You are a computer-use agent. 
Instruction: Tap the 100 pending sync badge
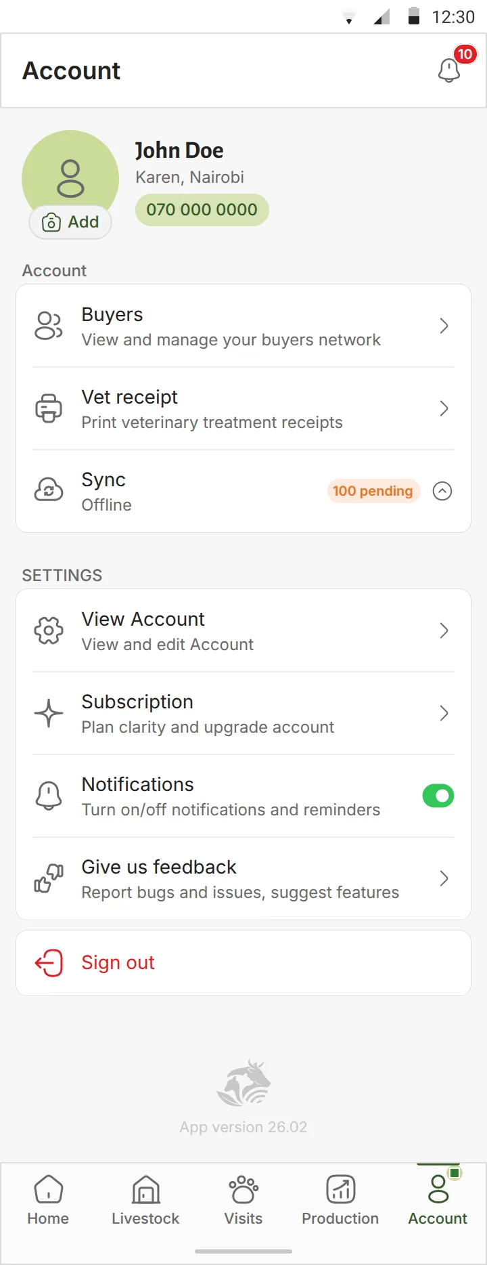tap(373, 491)
